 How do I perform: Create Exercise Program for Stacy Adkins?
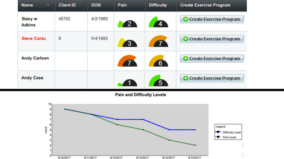(212, 19)
